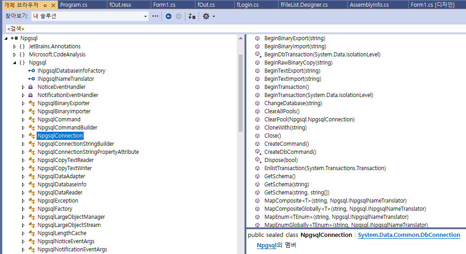
Task: Click the INpgsqlNameTranslator interface icon
Action: (x=32, y=79)
